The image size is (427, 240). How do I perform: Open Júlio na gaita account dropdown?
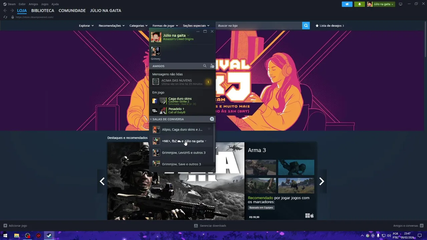pos(381,4)
